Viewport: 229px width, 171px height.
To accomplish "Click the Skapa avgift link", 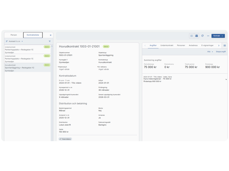I will [x=221, y=52].
